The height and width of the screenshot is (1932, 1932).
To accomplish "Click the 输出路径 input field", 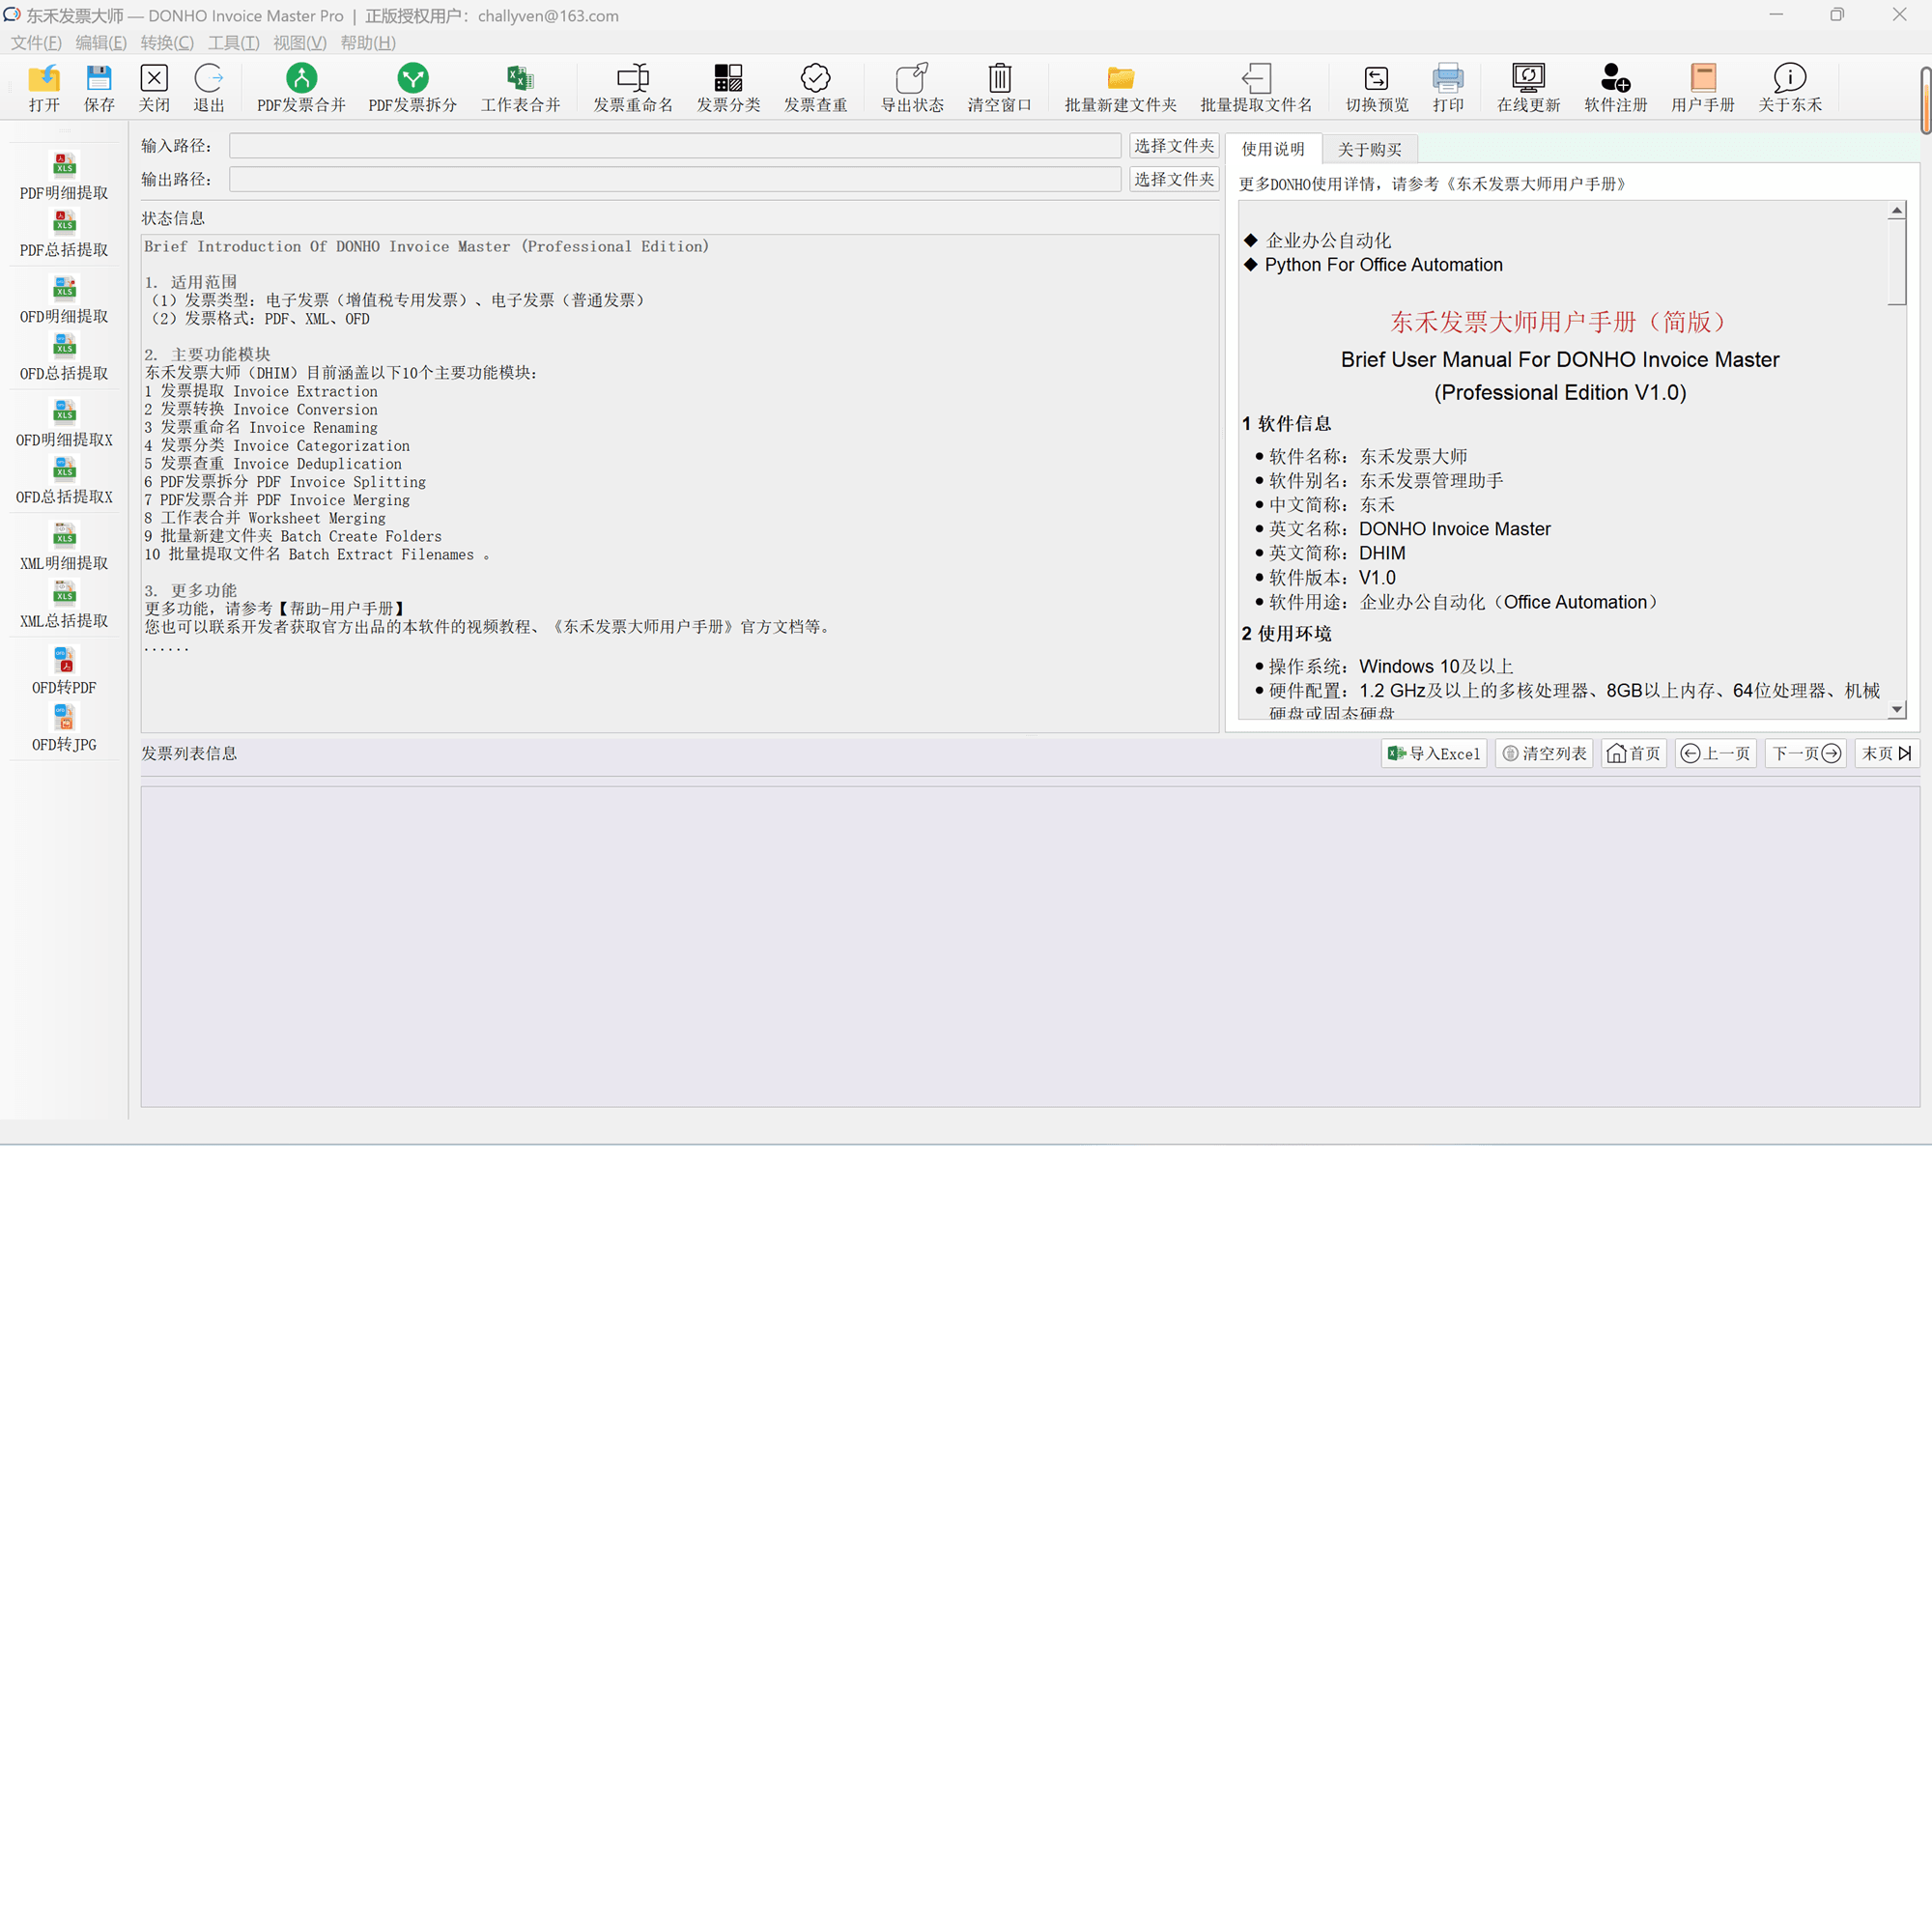I will (x=675, y=179).
